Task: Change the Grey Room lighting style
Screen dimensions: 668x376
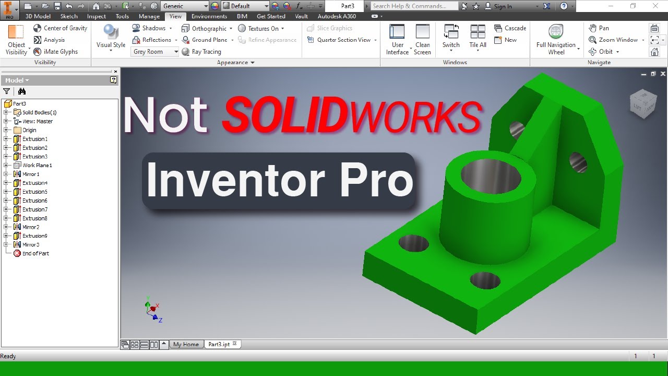Action: tap(155, 52)
